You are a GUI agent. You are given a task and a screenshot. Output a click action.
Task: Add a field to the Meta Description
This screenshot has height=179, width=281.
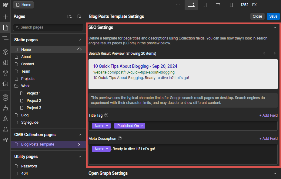click(269, 138)
